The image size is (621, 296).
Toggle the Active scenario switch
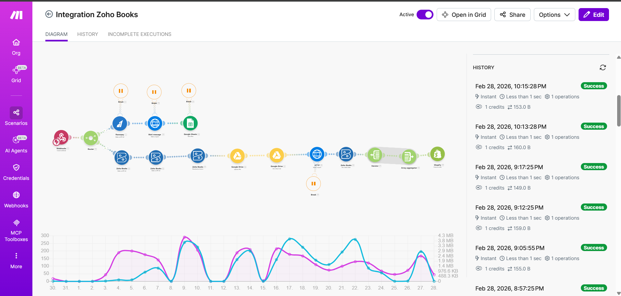(x=425, y=15)
